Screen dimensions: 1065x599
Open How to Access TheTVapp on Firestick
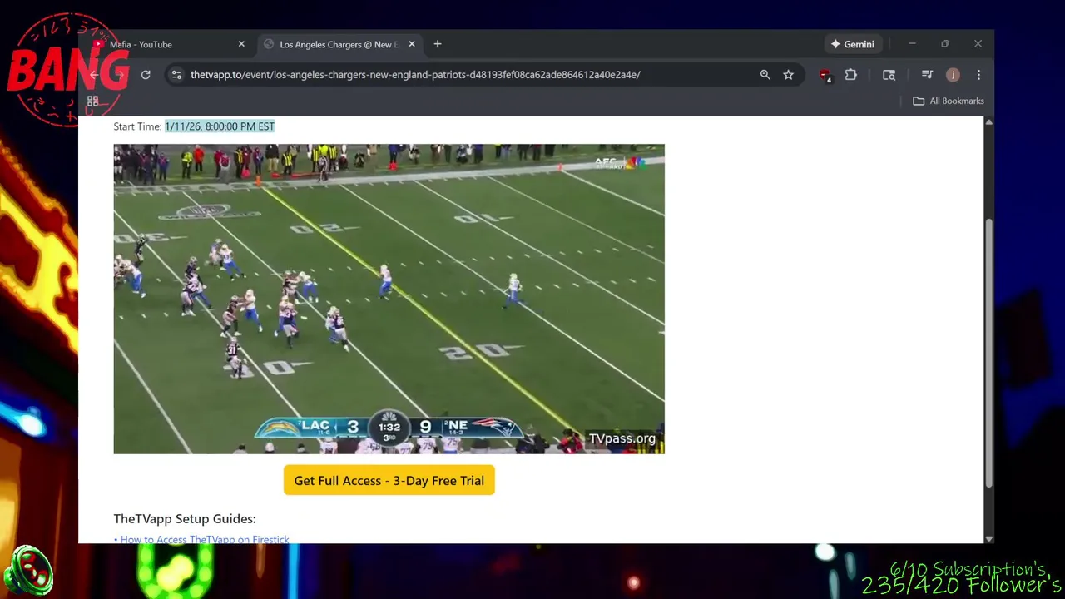[205, 539]
